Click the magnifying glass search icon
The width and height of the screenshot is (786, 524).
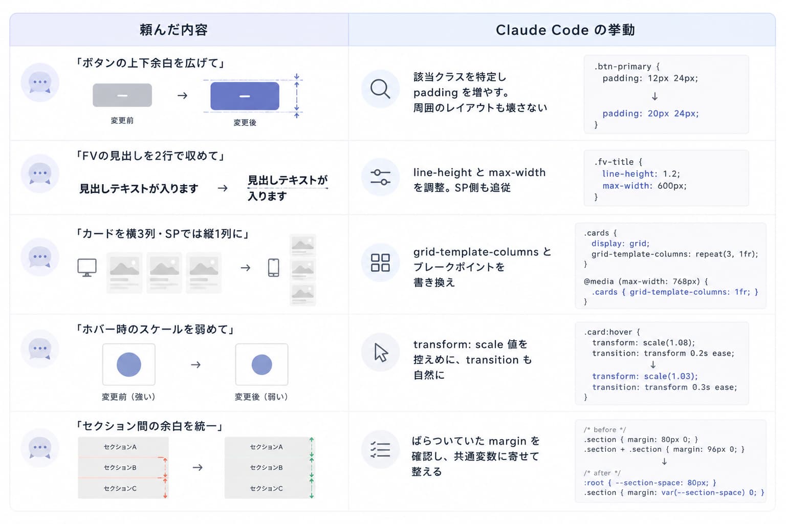(380, 89)
